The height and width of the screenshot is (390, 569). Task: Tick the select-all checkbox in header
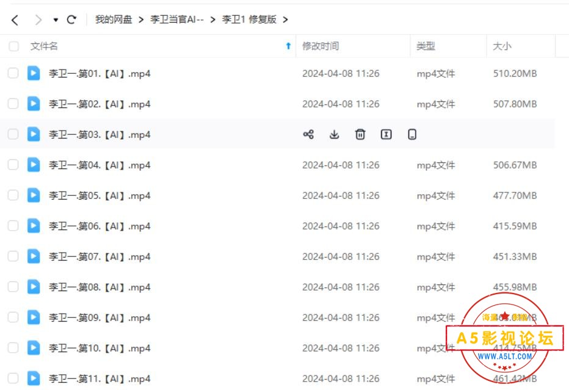14,46
